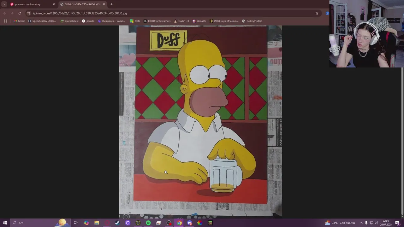404x227 pixels.
Task: Open Spotify from the taskbar
Action: [148, 223]
